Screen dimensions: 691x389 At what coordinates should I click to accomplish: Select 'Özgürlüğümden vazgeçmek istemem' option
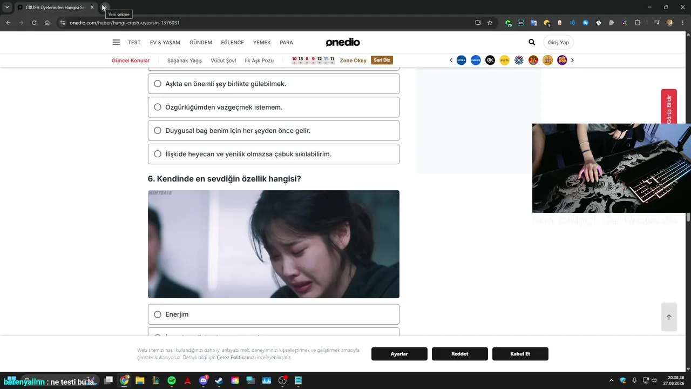(x=274, y=107)
